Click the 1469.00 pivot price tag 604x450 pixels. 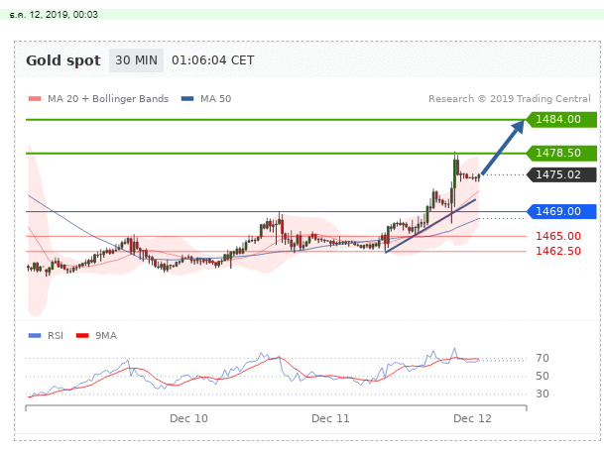pos(561,211)
